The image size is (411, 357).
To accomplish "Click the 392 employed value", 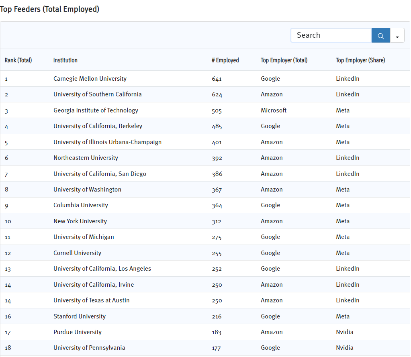I will click(x=217, y=158).
